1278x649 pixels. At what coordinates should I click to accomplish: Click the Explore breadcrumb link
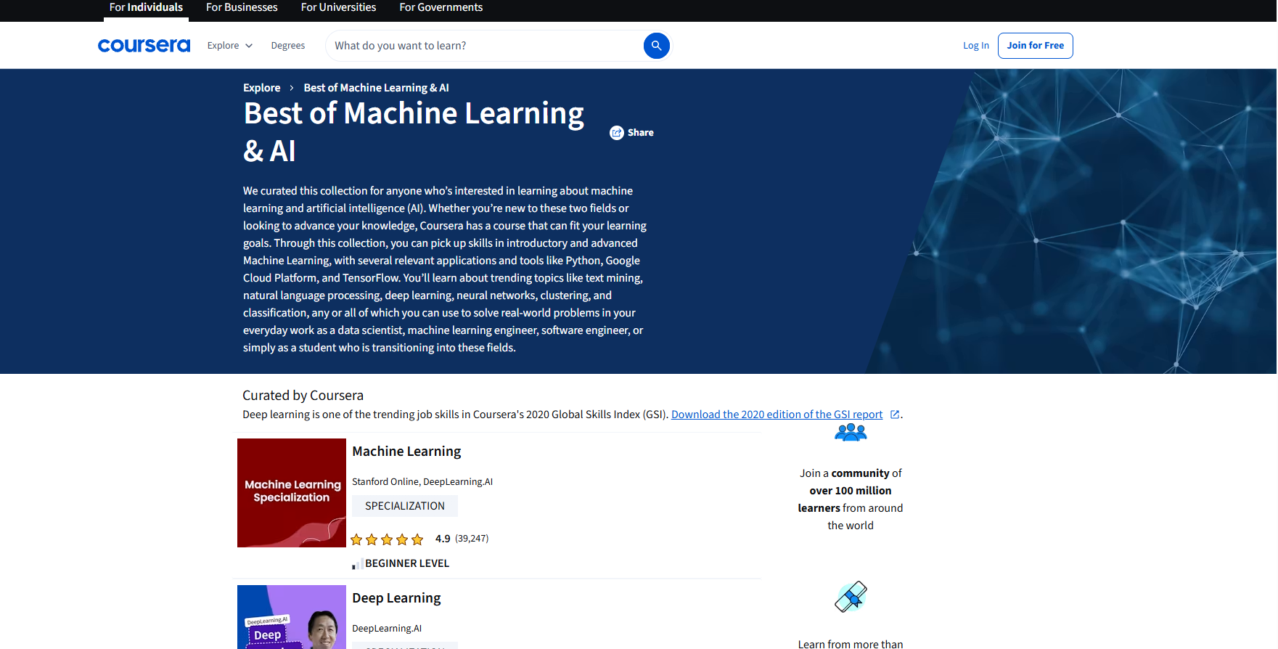262,88
